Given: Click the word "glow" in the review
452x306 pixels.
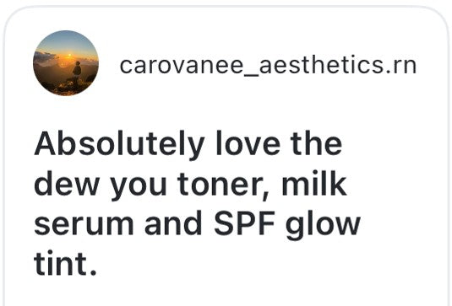Looking at the screenshot, I should tap(323, 226).
